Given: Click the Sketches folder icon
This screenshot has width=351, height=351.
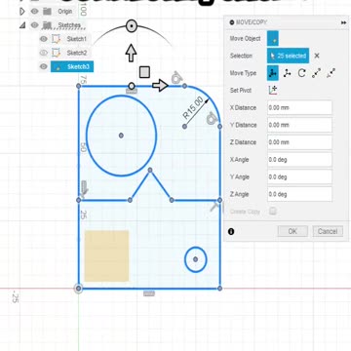Looking at the screenshot, I should tap(48, 25).
